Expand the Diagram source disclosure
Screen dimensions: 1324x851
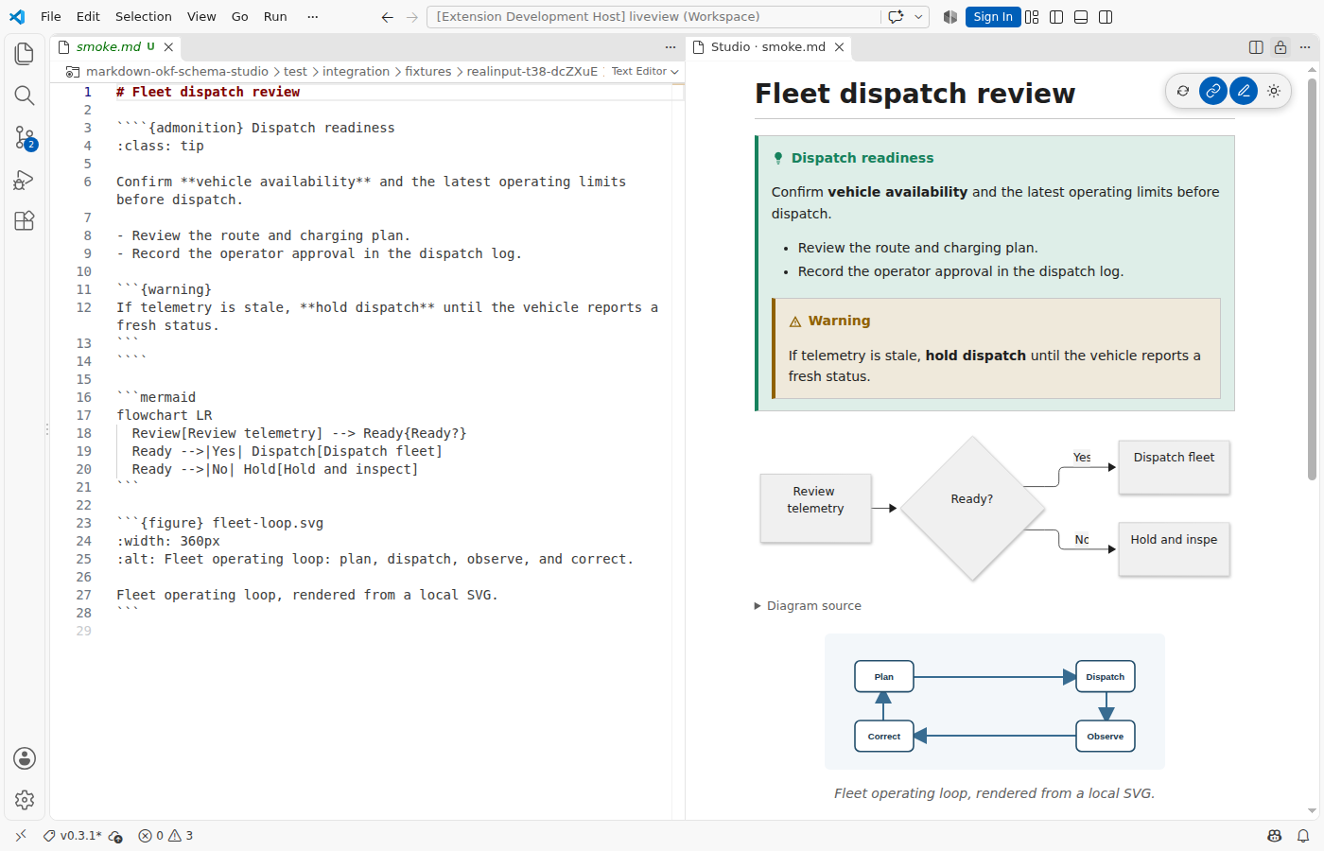click(x=808, y=606)
